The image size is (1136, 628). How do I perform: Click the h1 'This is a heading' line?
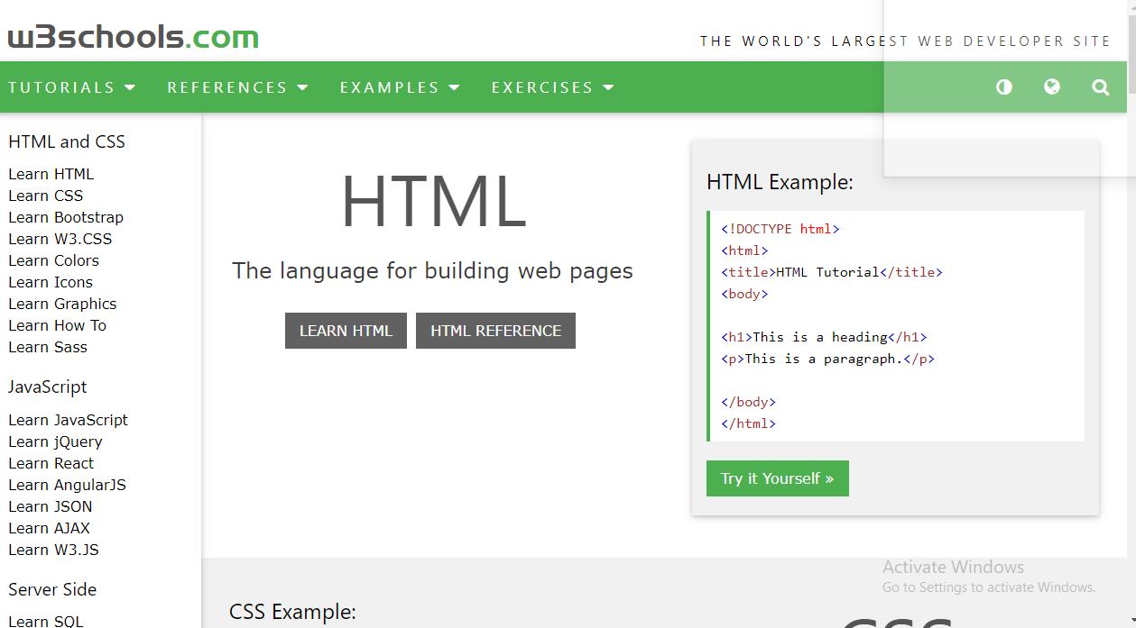(824, 337)
